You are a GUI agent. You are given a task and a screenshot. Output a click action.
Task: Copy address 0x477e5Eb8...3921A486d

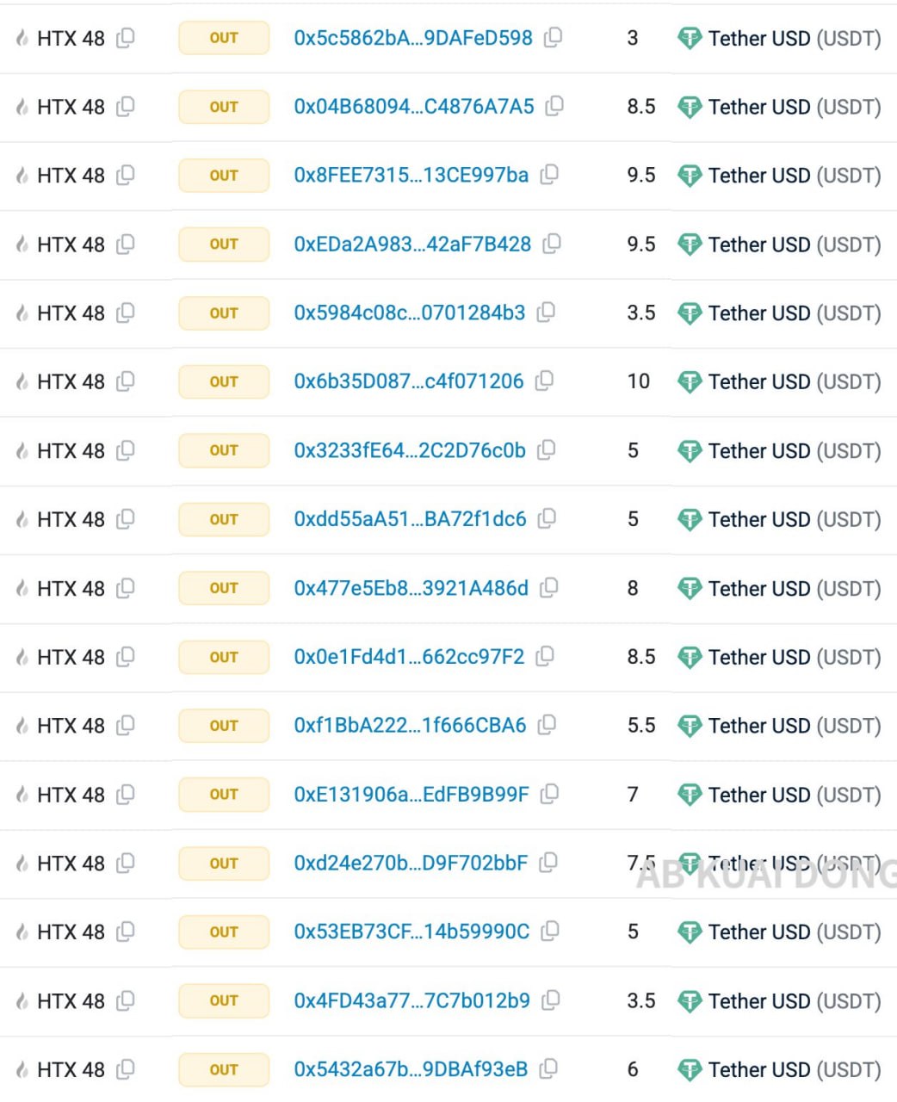click(x=549, y=587)
